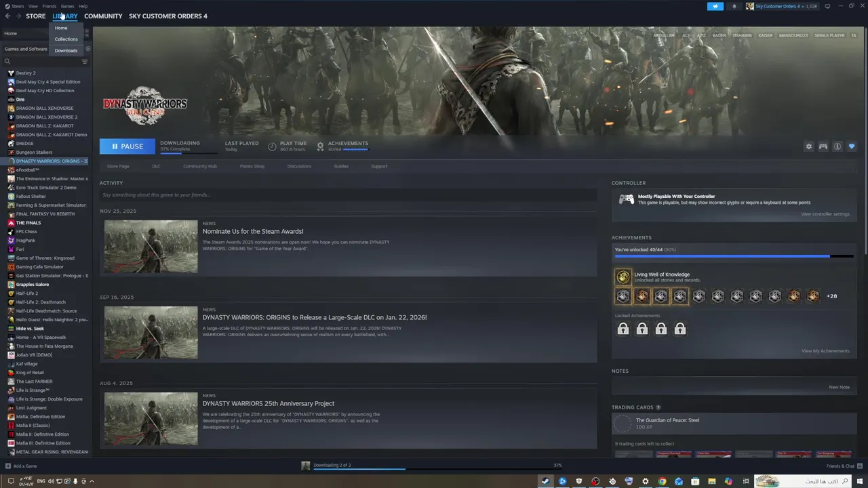Open the Help menu
Image resolution: width=868 pixels, height=488 pixels.
pyautogui.click(x=83, y=6)
